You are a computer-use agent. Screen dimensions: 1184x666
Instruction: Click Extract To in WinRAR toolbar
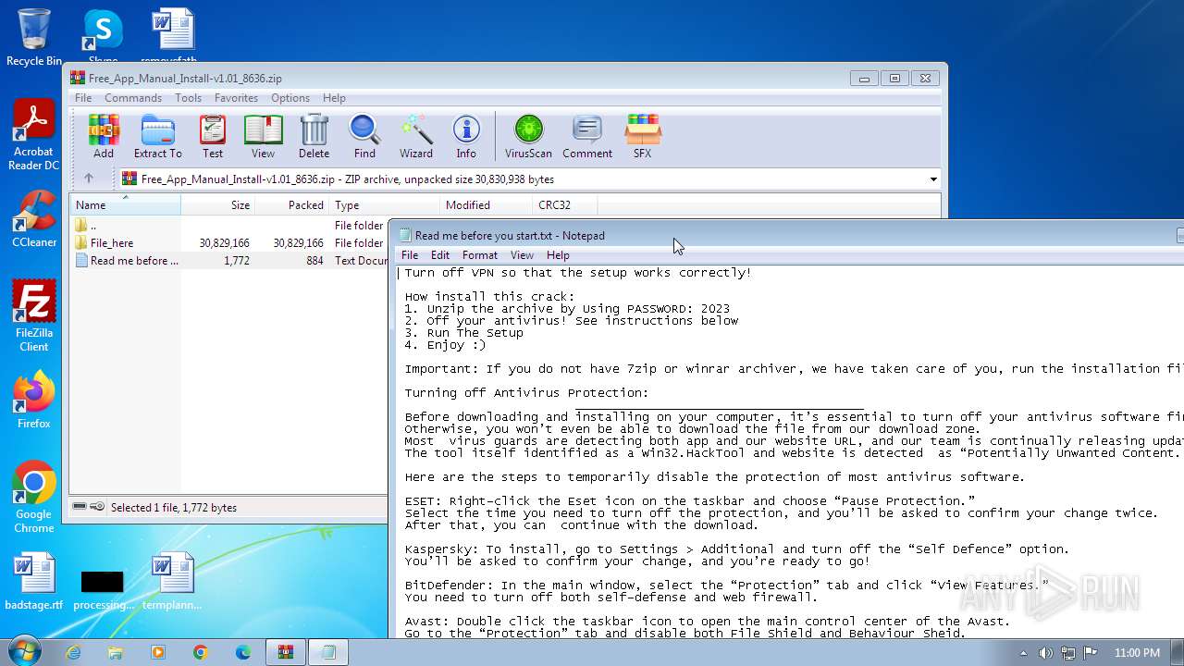pyautogui.click(x=157, y=136)
